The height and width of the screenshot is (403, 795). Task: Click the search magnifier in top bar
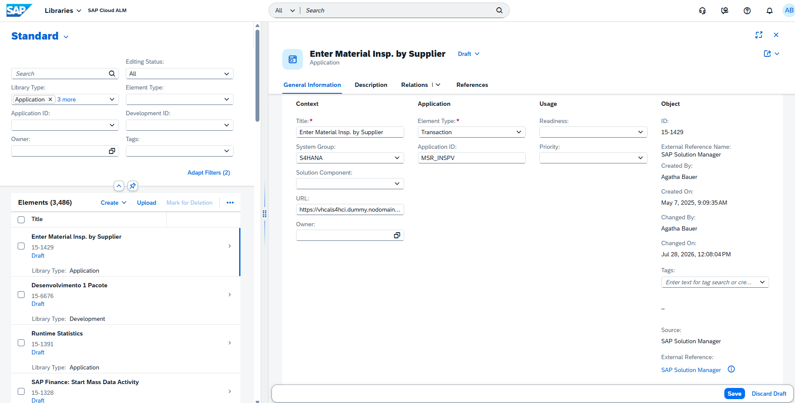tap(499, 10)
